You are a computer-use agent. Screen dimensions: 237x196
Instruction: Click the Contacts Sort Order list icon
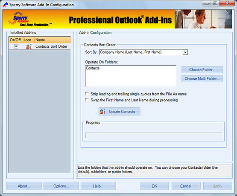29,46
